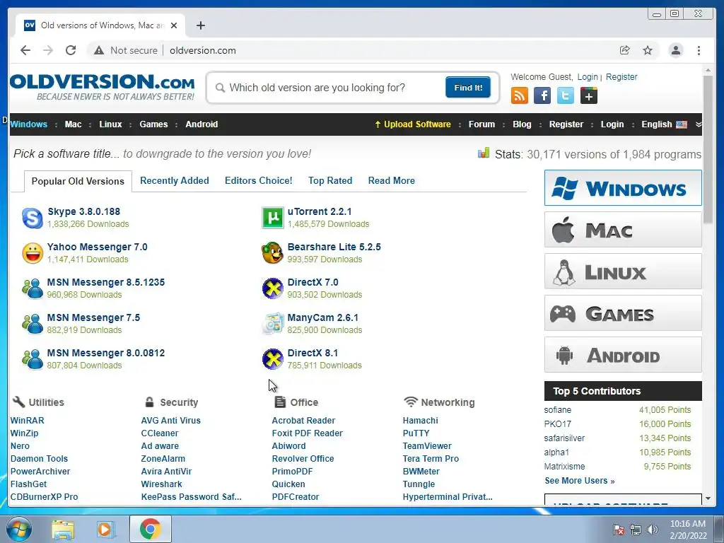724x543 pixels.
Task: Click the Yahoo Messenger smiley icon
Action: pyautogui.click(x=33, y=253)
